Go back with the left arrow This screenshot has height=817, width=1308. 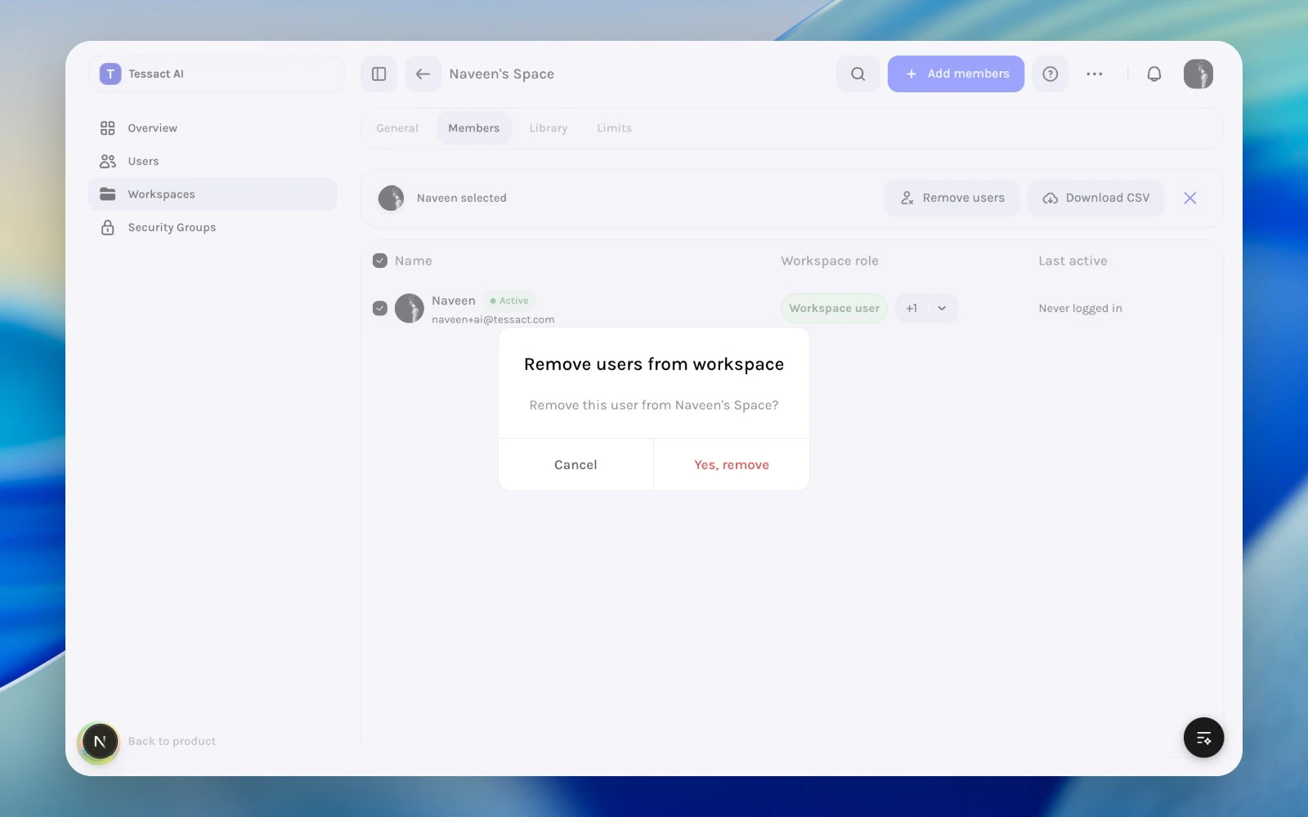(423, 74)
